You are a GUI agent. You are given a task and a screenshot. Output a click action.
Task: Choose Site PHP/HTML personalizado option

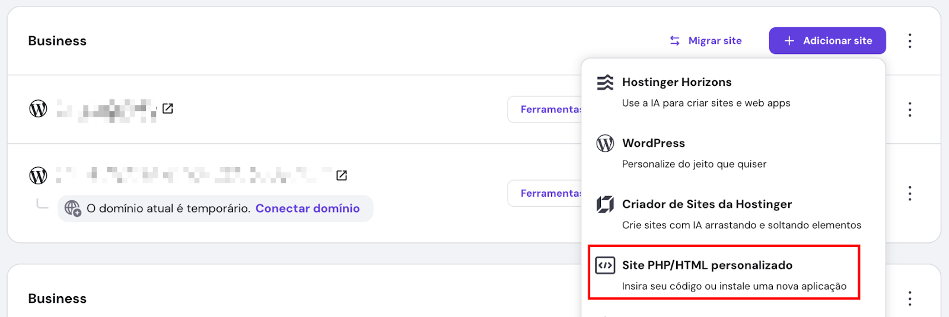point(707,265)
